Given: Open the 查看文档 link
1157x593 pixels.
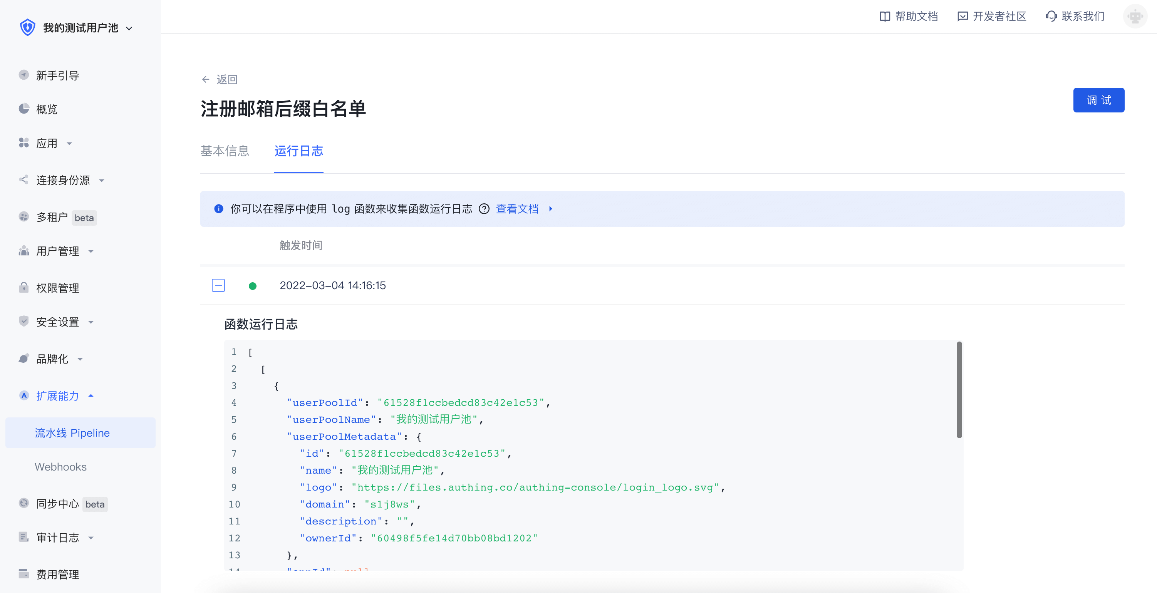Looking at the screenshot, I should pos(517,209).
